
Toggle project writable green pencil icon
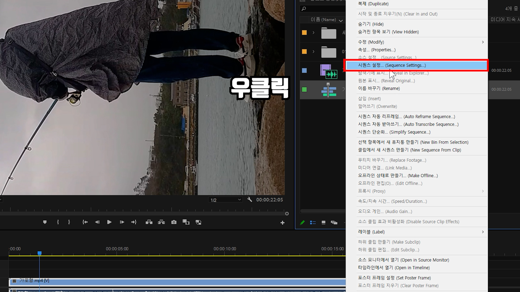coord(302,223)
